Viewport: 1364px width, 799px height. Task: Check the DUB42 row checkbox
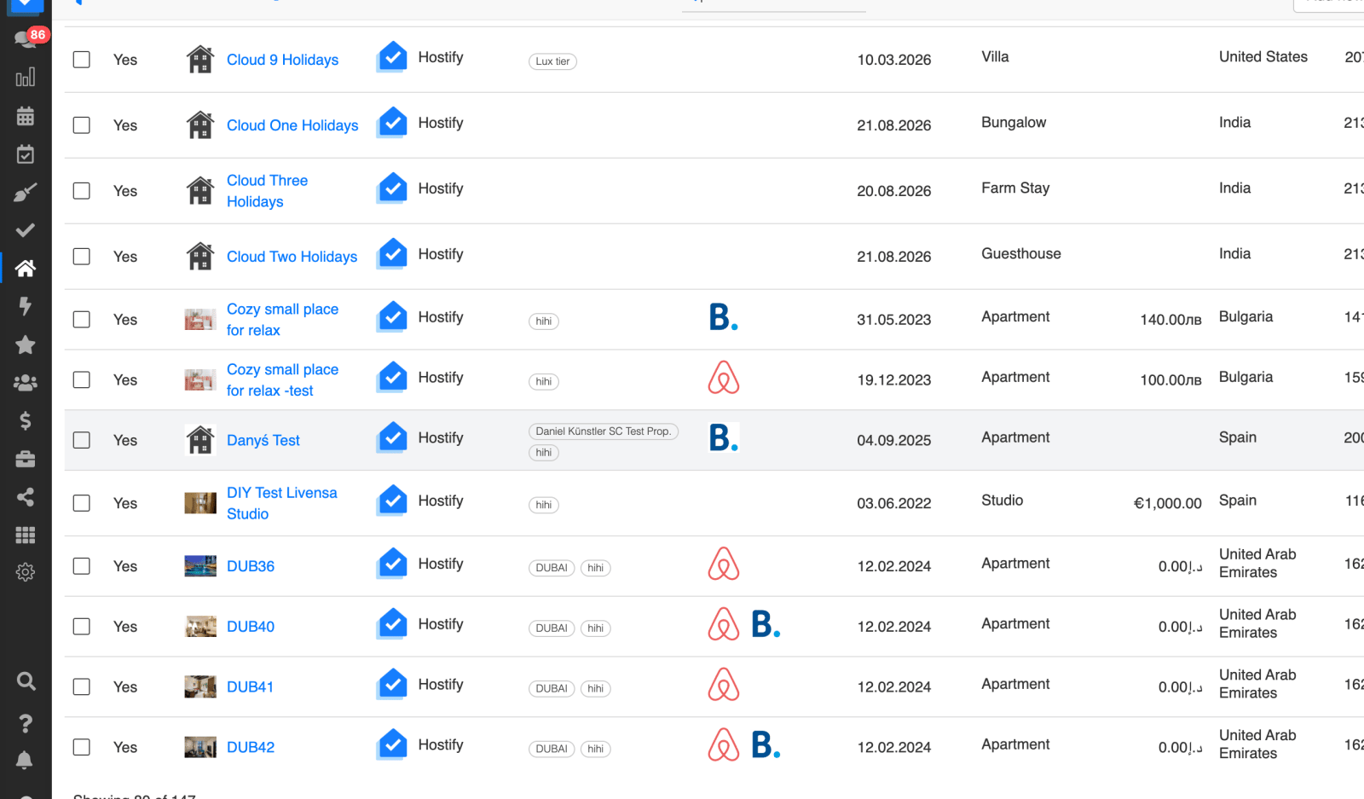pyautogui.click(x=82, y=747)
